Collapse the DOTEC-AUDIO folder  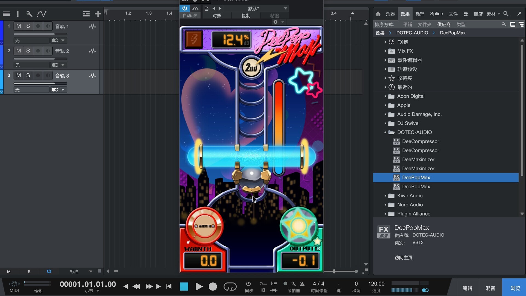tap(385, 132)
